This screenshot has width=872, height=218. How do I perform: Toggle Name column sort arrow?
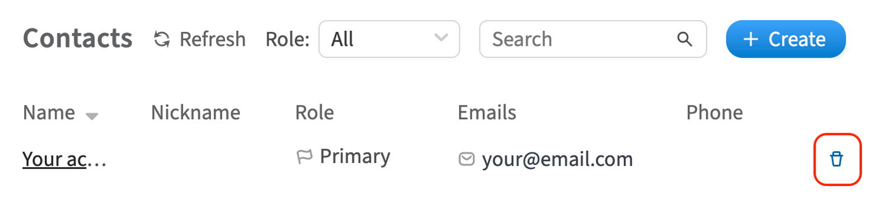pos(91,116)
